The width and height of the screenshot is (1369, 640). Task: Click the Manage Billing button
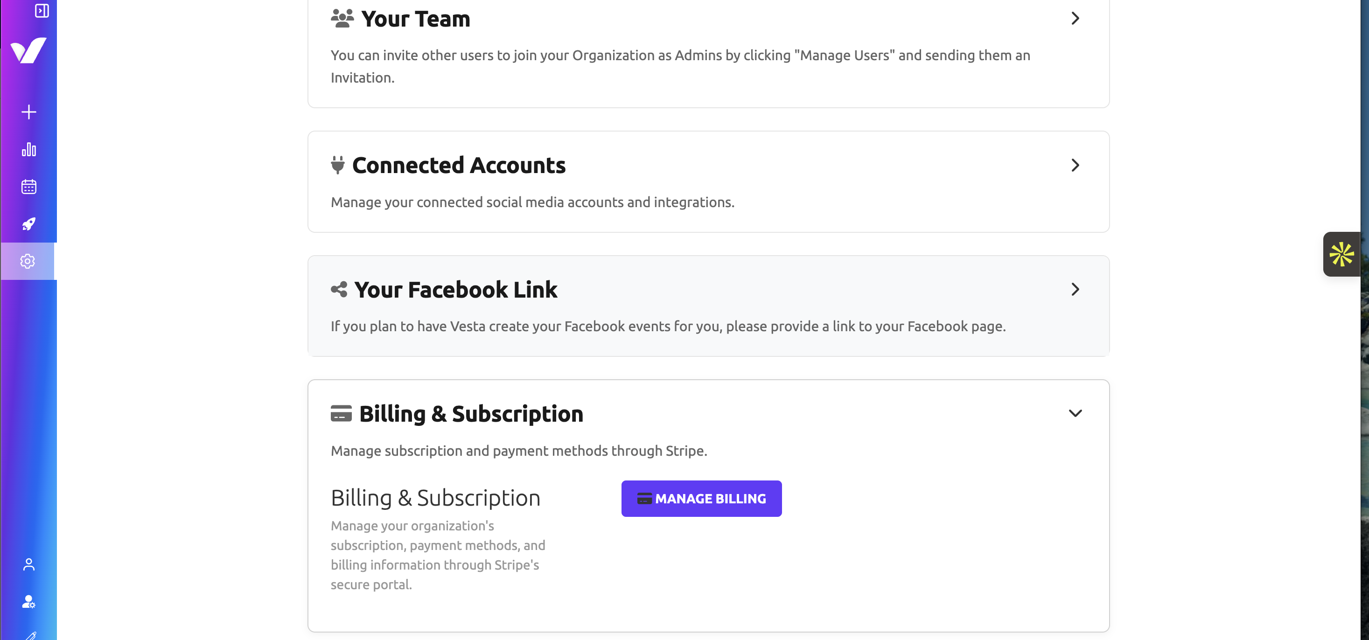(701, 499)
